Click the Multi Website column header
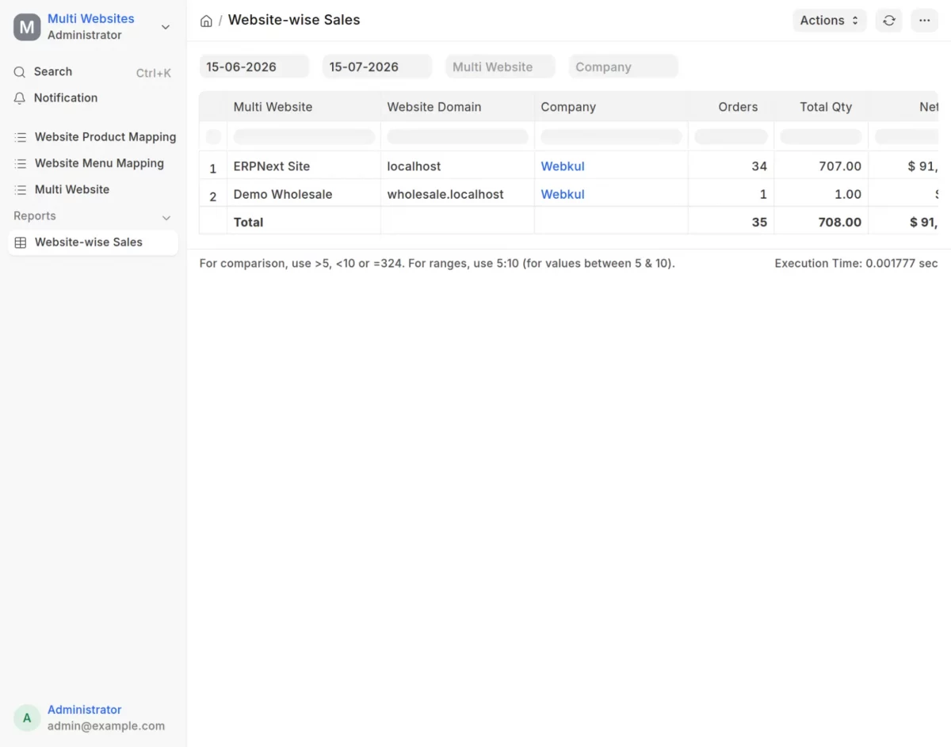 [x=304, y=107]
